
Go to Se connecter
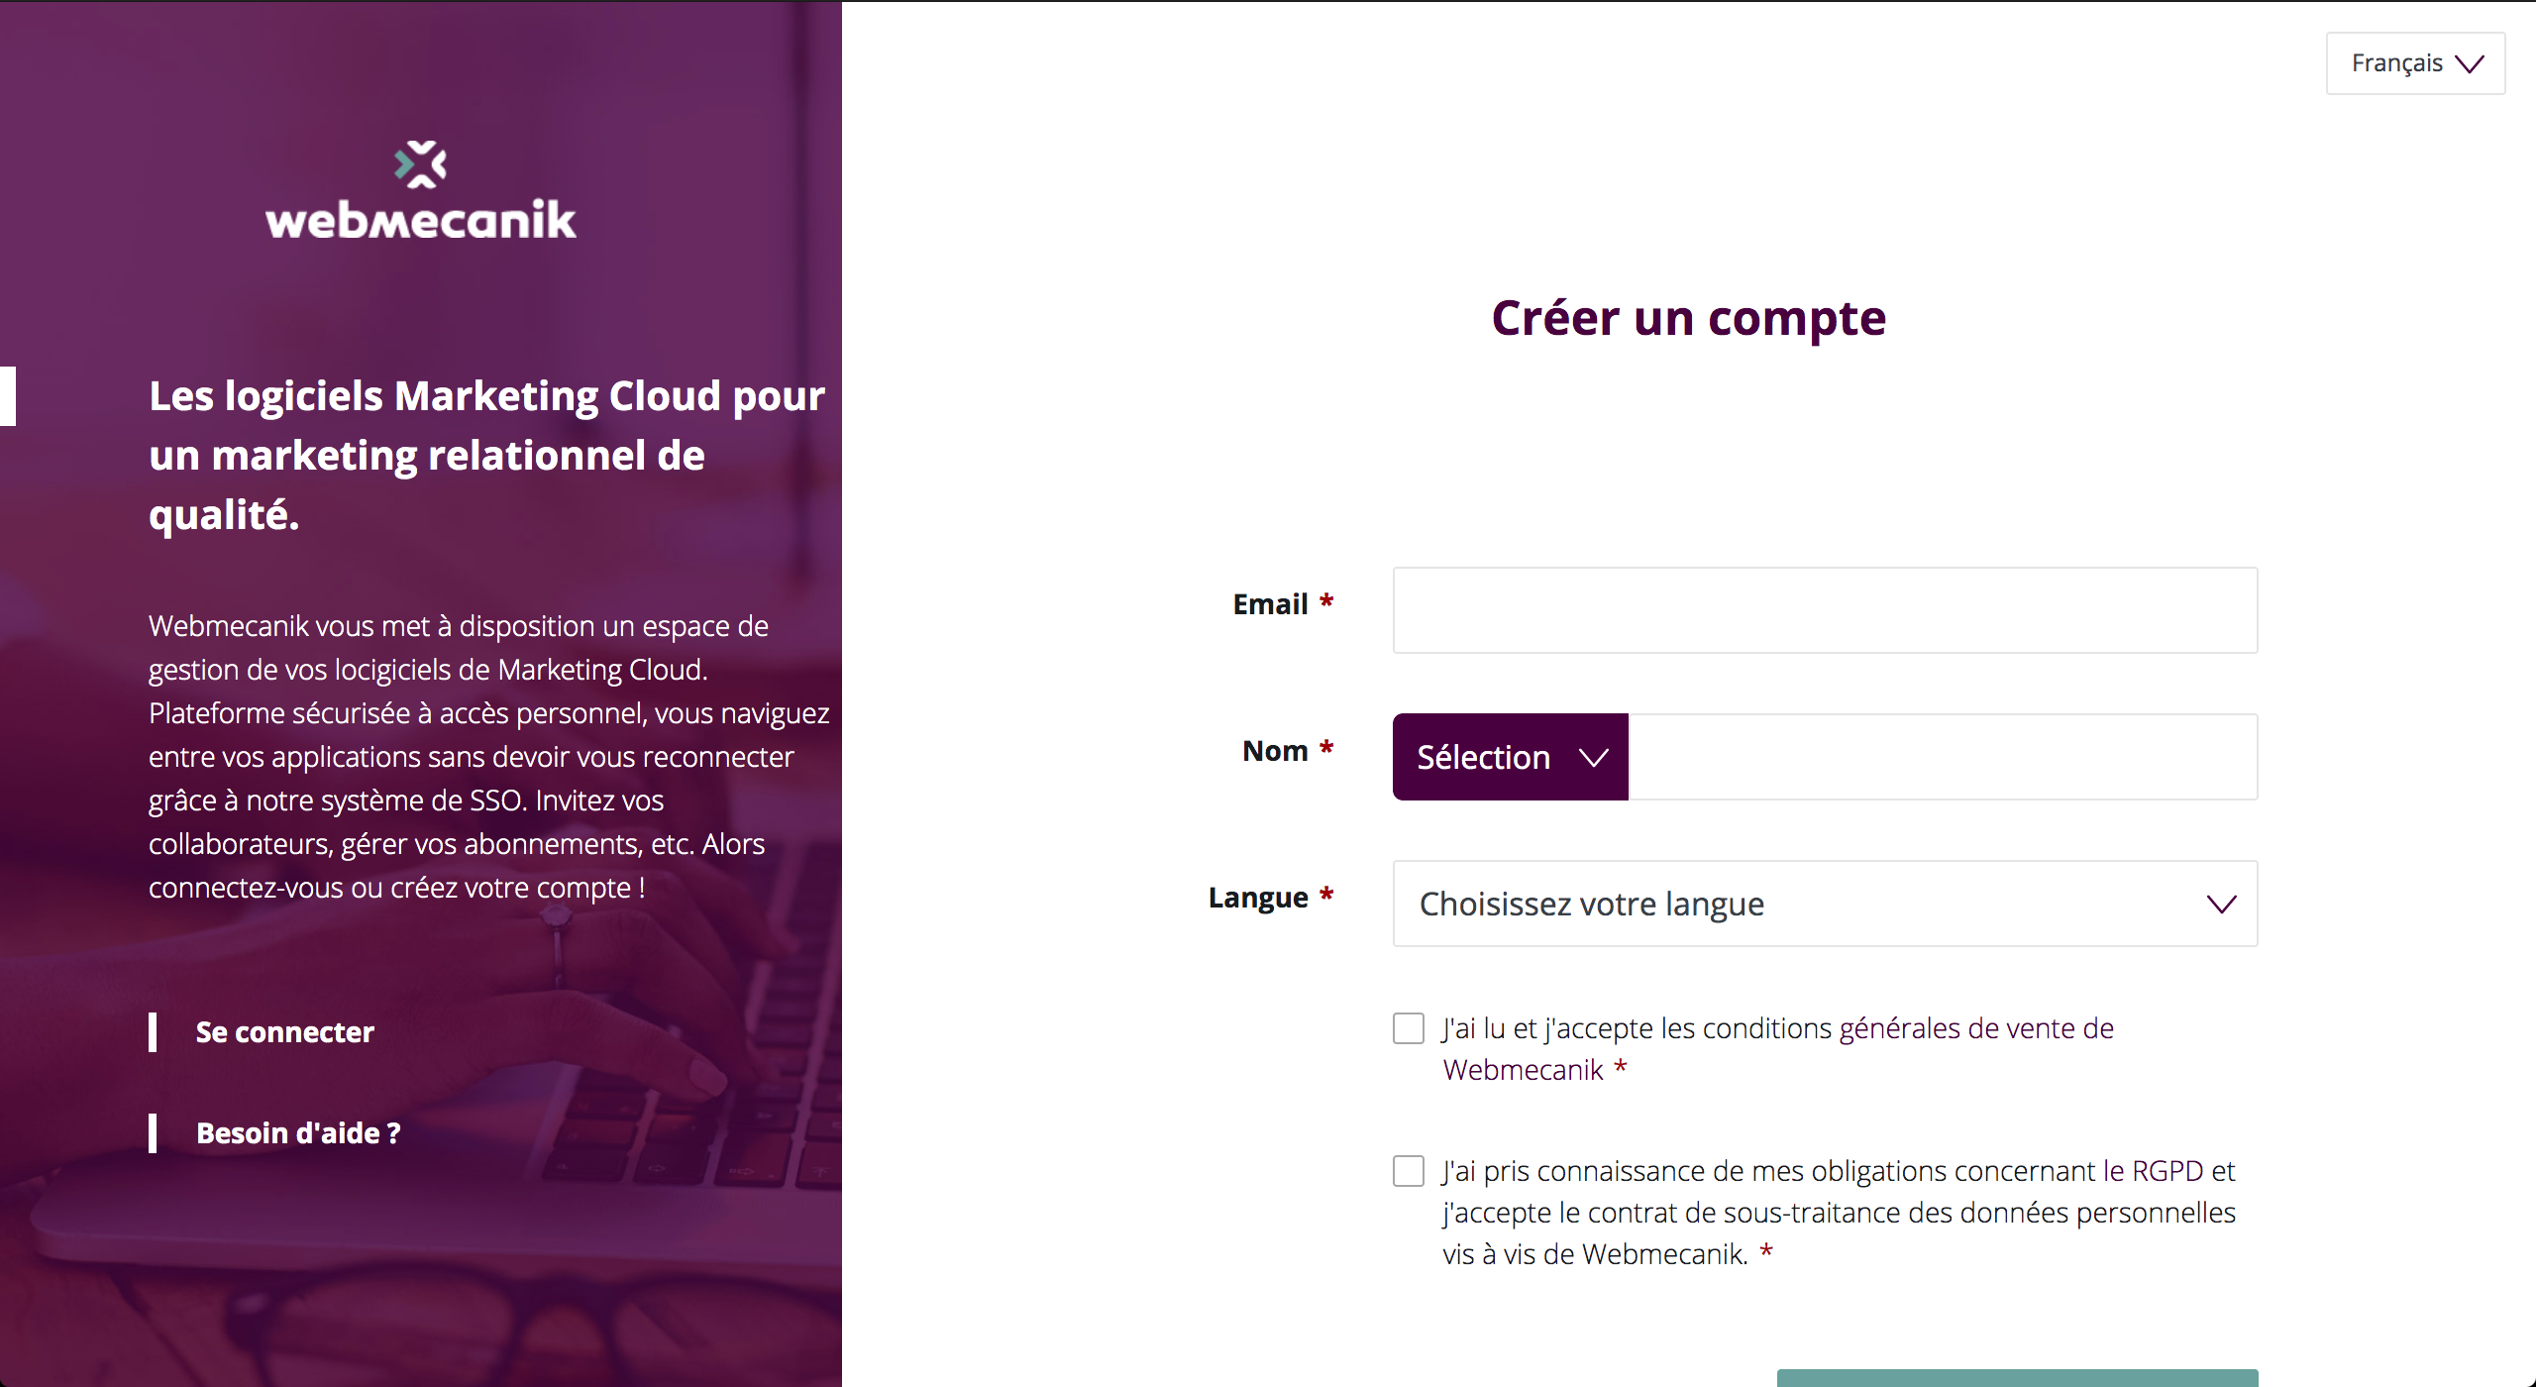[284, 1032]
